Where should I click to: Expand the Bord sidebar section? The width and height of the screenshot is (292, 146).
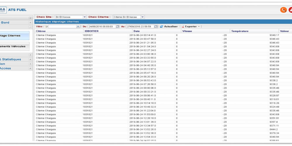(30, 22)
